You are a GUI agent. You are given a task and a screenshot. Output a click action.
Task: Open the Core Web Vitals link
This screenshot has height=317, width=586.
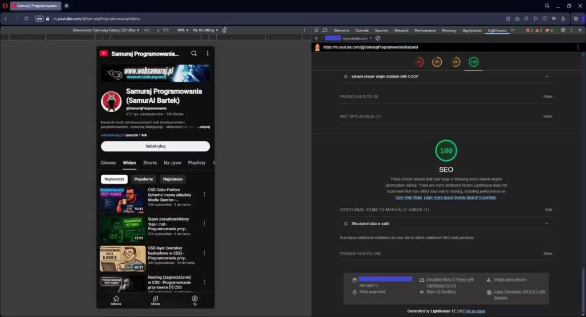[409, 198]
